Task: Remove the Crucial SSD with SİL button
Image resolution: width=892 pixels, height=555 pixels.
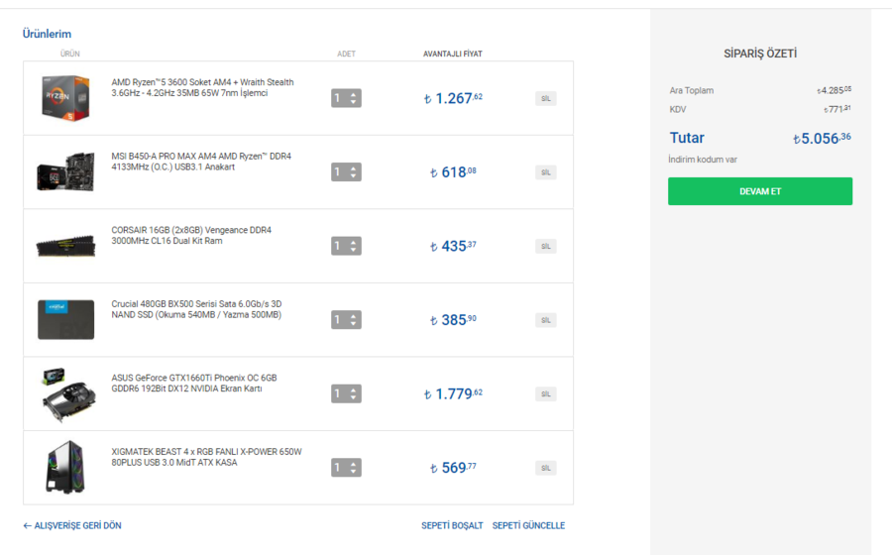Action: [545, 320]
